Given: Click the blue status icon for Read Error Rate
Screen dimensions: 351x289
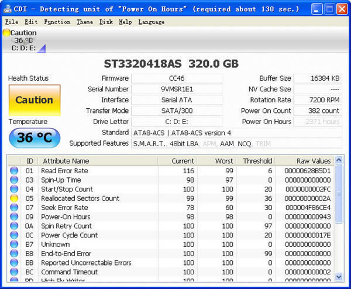Looking at the screenshot, I should [x=14, y=171].
